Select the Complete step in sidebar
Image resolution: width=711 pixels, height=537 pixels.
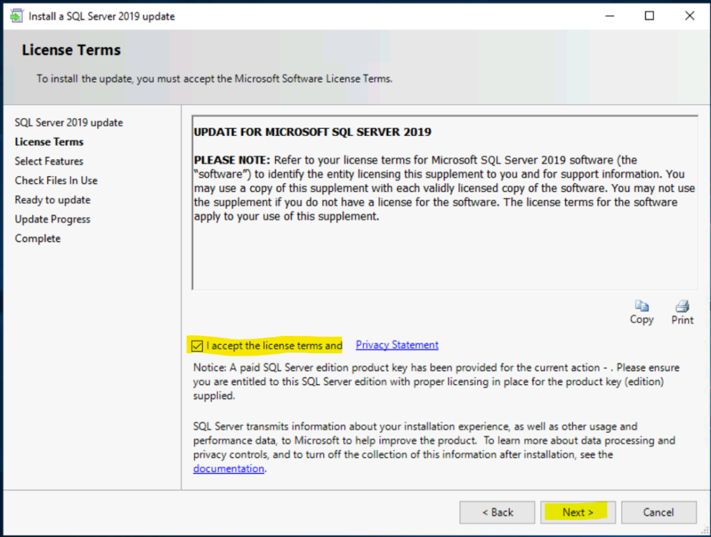(x=37, y=239)
